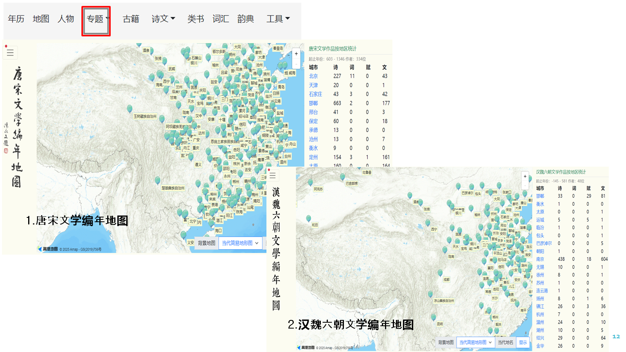This screenshot has height=352, width=626.
Task: Open the 南京 city link
Action: pos(540,259)
